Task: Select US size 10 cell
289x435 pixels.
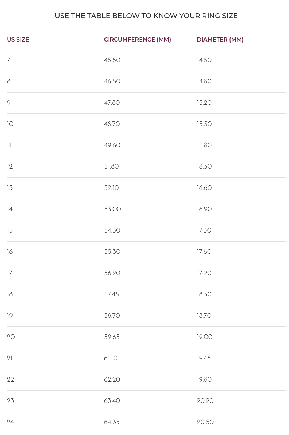Action: click(x=10, y=124)
